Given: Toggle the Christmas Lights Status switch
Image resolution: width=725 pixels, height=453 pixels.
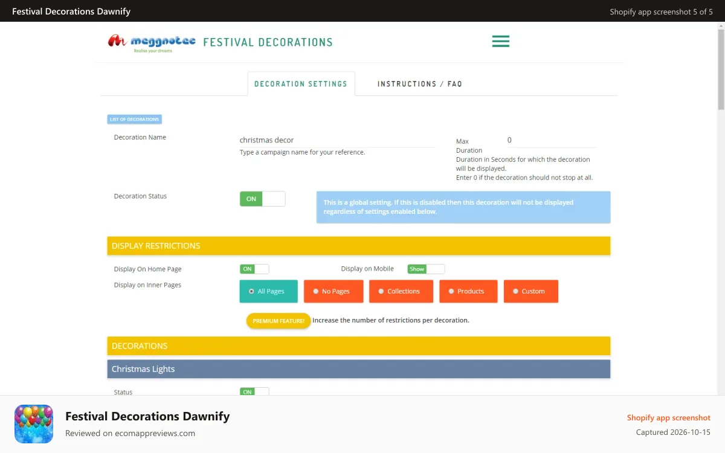Looking at the screenshot, I should coord(254,391).
